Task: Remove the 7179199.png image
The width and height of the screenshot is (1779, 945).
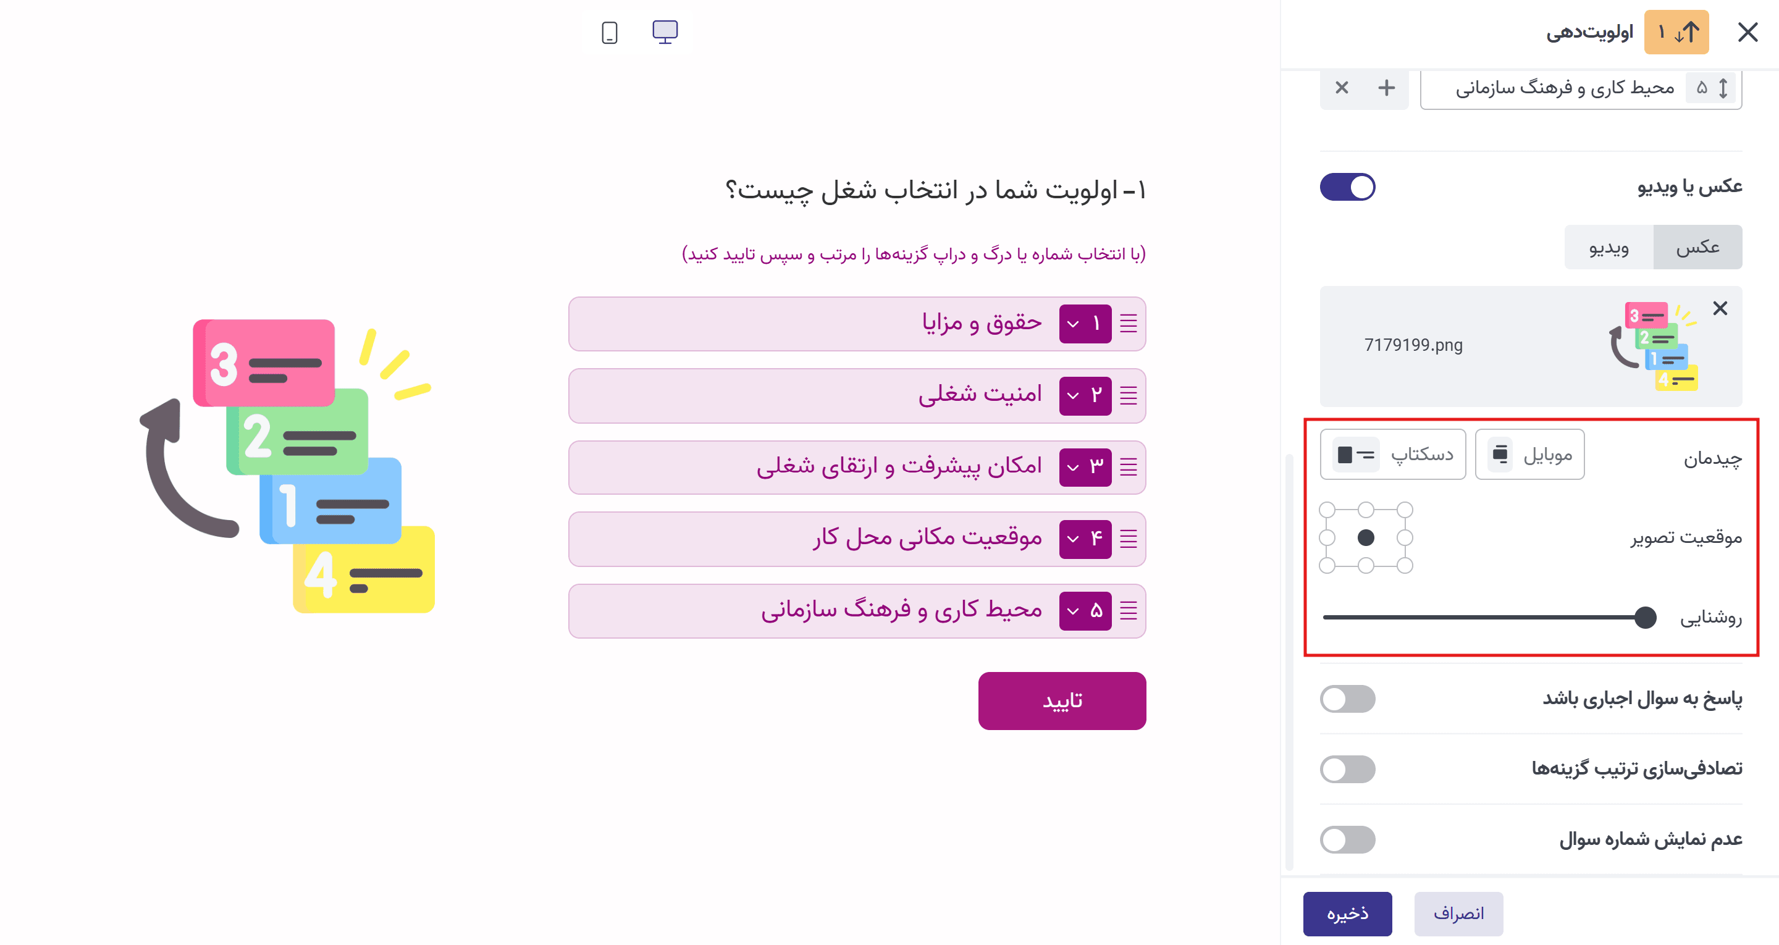Action: tap(1720, 309)
